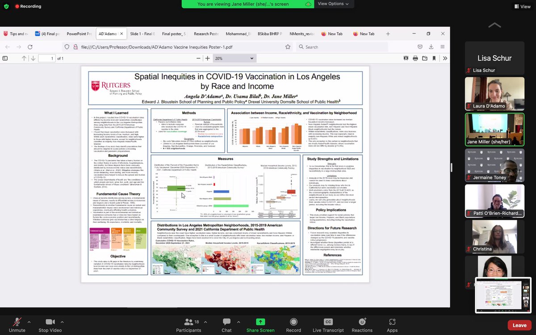Switch to the BSkiba BHRP tab
Image resolution: width=536 pixels, height=335 pixels.
click(x=270, y=33)
